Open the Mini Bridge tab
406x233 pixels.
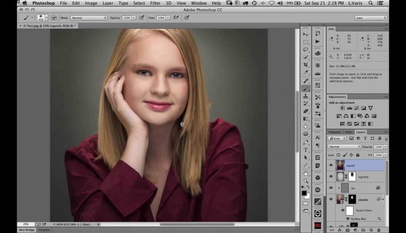coord(27,230)
